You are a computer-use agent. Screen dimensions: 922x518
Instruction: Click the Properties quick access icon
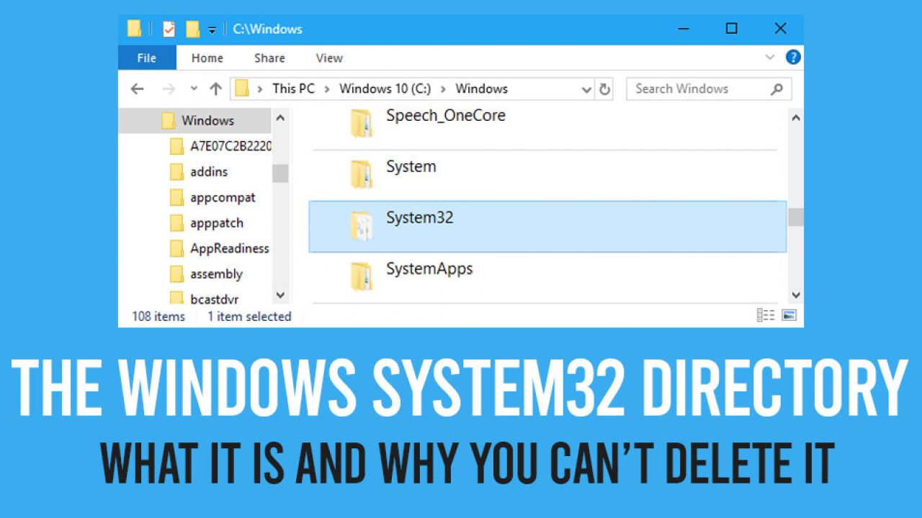pyautogui.click(x=169, y=29)
